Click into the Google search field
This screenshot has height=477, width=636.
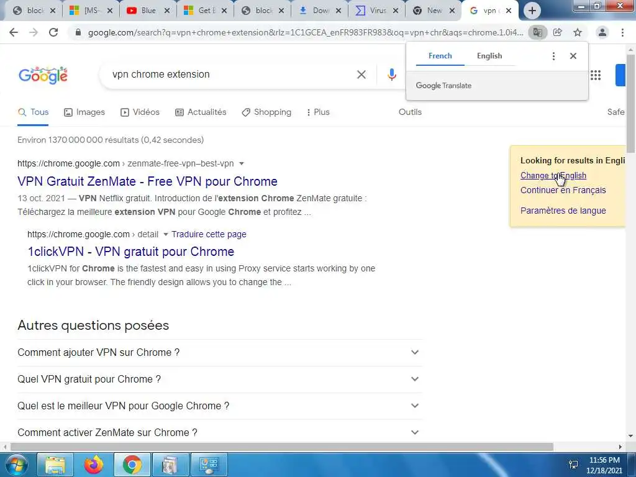pos(231,75)
